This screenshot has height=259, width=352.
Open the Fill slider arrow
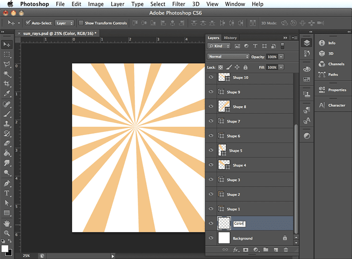coord(281,67)
